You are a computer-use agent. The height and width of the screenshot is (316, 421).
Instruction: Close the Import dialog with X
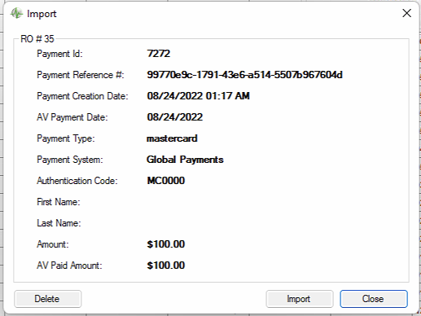(x=406, y=13)
